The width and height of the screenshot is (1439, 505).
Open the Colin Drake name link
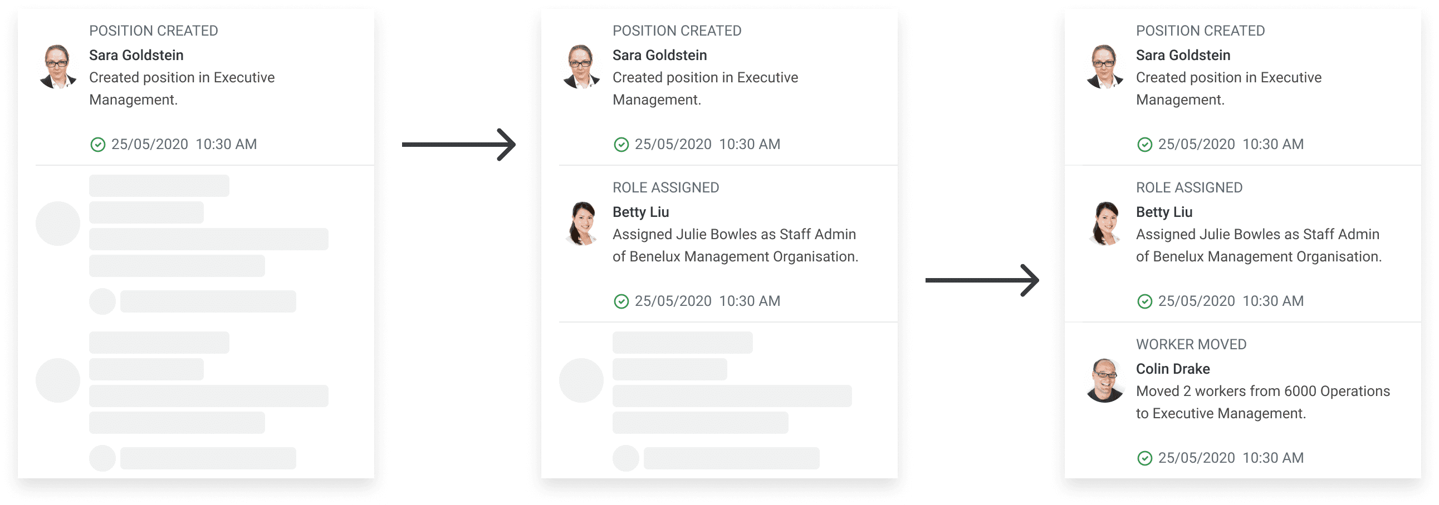[x=1173, y=369]
